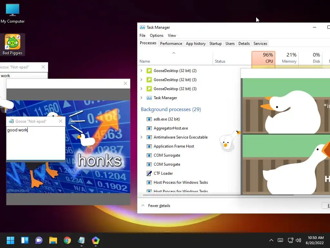
Task: Open the Widgets taskbar button
Action: pyautogui.click(x=24, y=240)
